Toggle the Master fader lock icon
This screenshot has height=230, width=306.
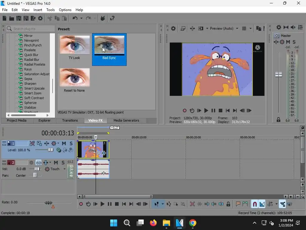(x=279, y=120)
